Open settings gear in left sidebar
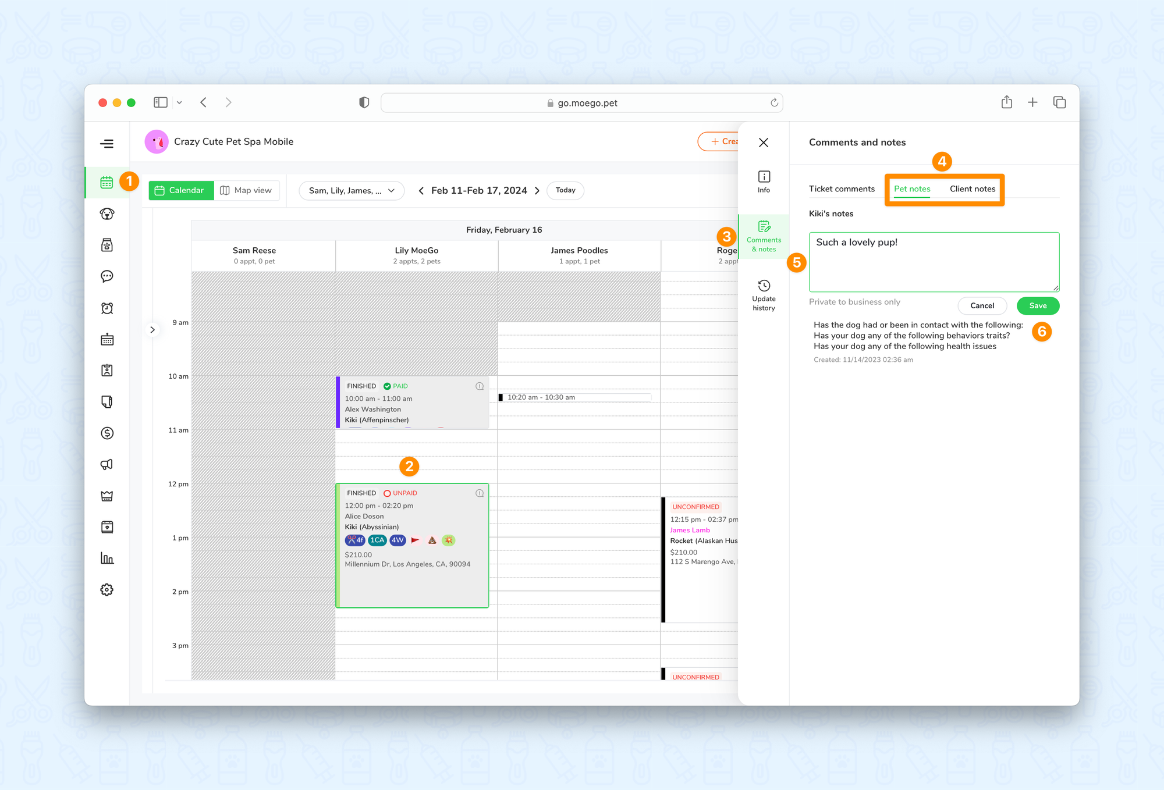The height and width of the screenshot is (790, 1164). pyautogui.click(x=107, y=590)
